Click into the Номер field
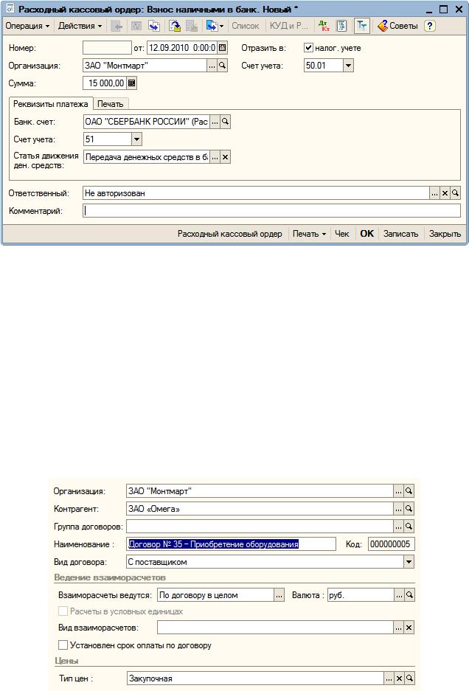The height and width of the screenshot is (691, 469). (x=107, y=48)
